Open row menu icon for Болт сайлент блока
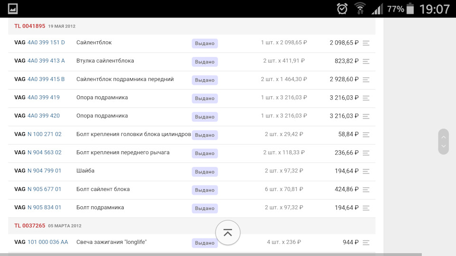 tap(366, 190)
